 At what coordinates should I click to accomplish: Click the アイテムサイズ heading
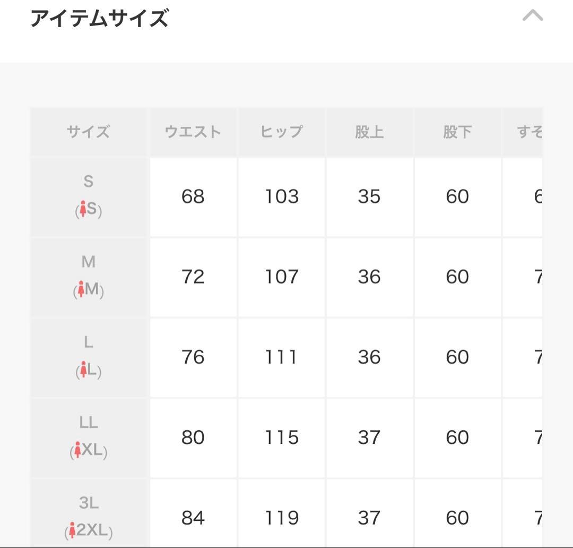point(99,19)
